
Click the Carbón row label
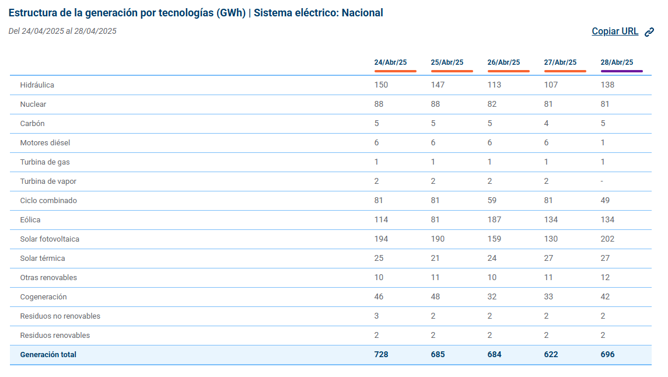click(x=32, y=124)
